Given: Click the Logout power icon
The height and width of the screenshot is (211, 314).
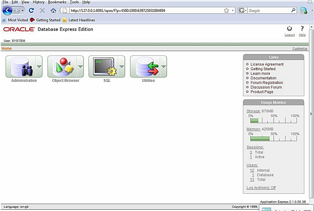Looking at the screenshot, I should [x=289, y=28].
